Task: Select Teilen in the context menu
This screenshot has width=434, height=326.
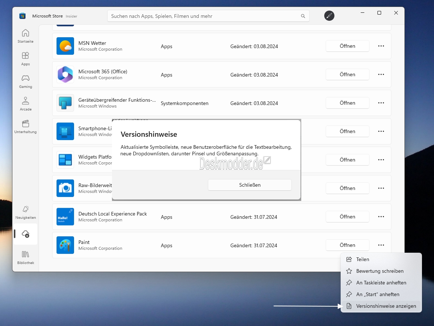Action: tap(381, 259)
